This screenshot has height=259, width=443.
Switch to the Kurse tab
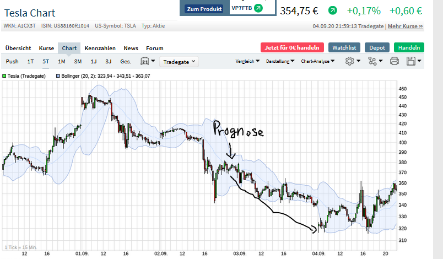[46, 48]
